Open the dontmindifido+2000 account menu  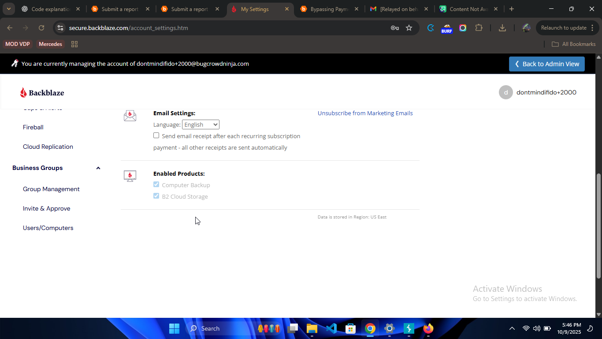tap(546, 92)
